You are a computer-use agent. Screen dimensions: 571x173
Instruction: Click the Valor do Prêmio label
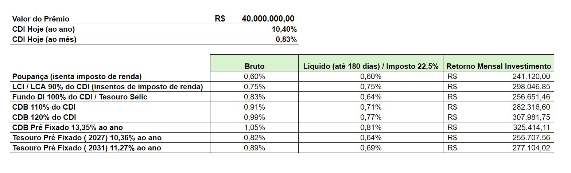(x=41, y=19)
